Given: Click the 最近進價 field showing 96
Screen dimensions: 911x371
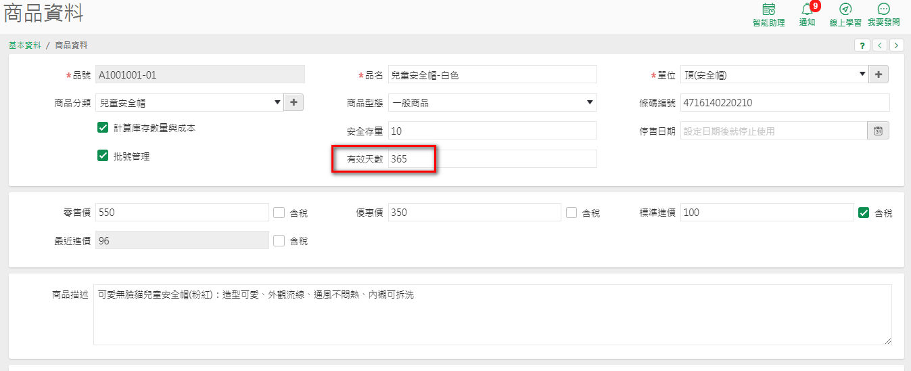Looking at the screenshot, I should (183, 240).
